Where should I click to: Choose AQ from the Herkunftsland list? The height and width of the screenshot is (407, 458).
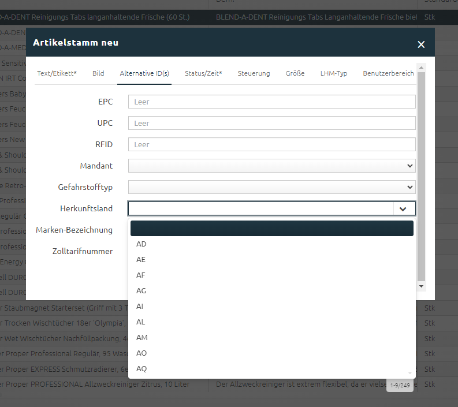point(271,369)
